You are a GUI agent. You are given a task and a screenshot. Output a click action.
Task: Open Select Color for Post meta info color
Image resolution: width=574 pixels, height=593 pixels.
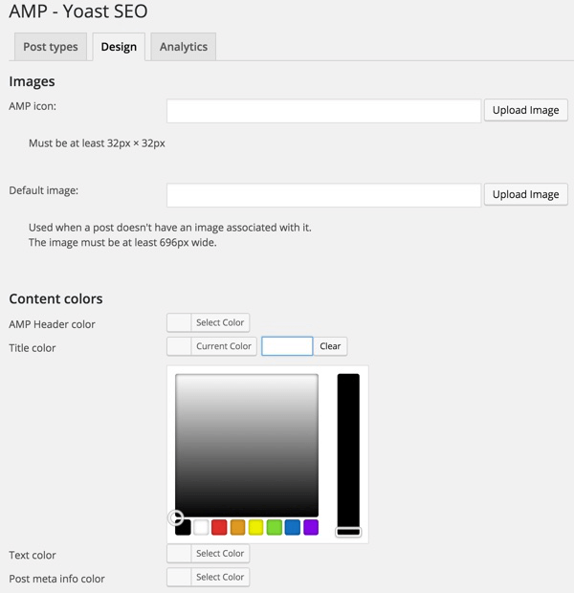pyautogui.click(x=220, y=577)
